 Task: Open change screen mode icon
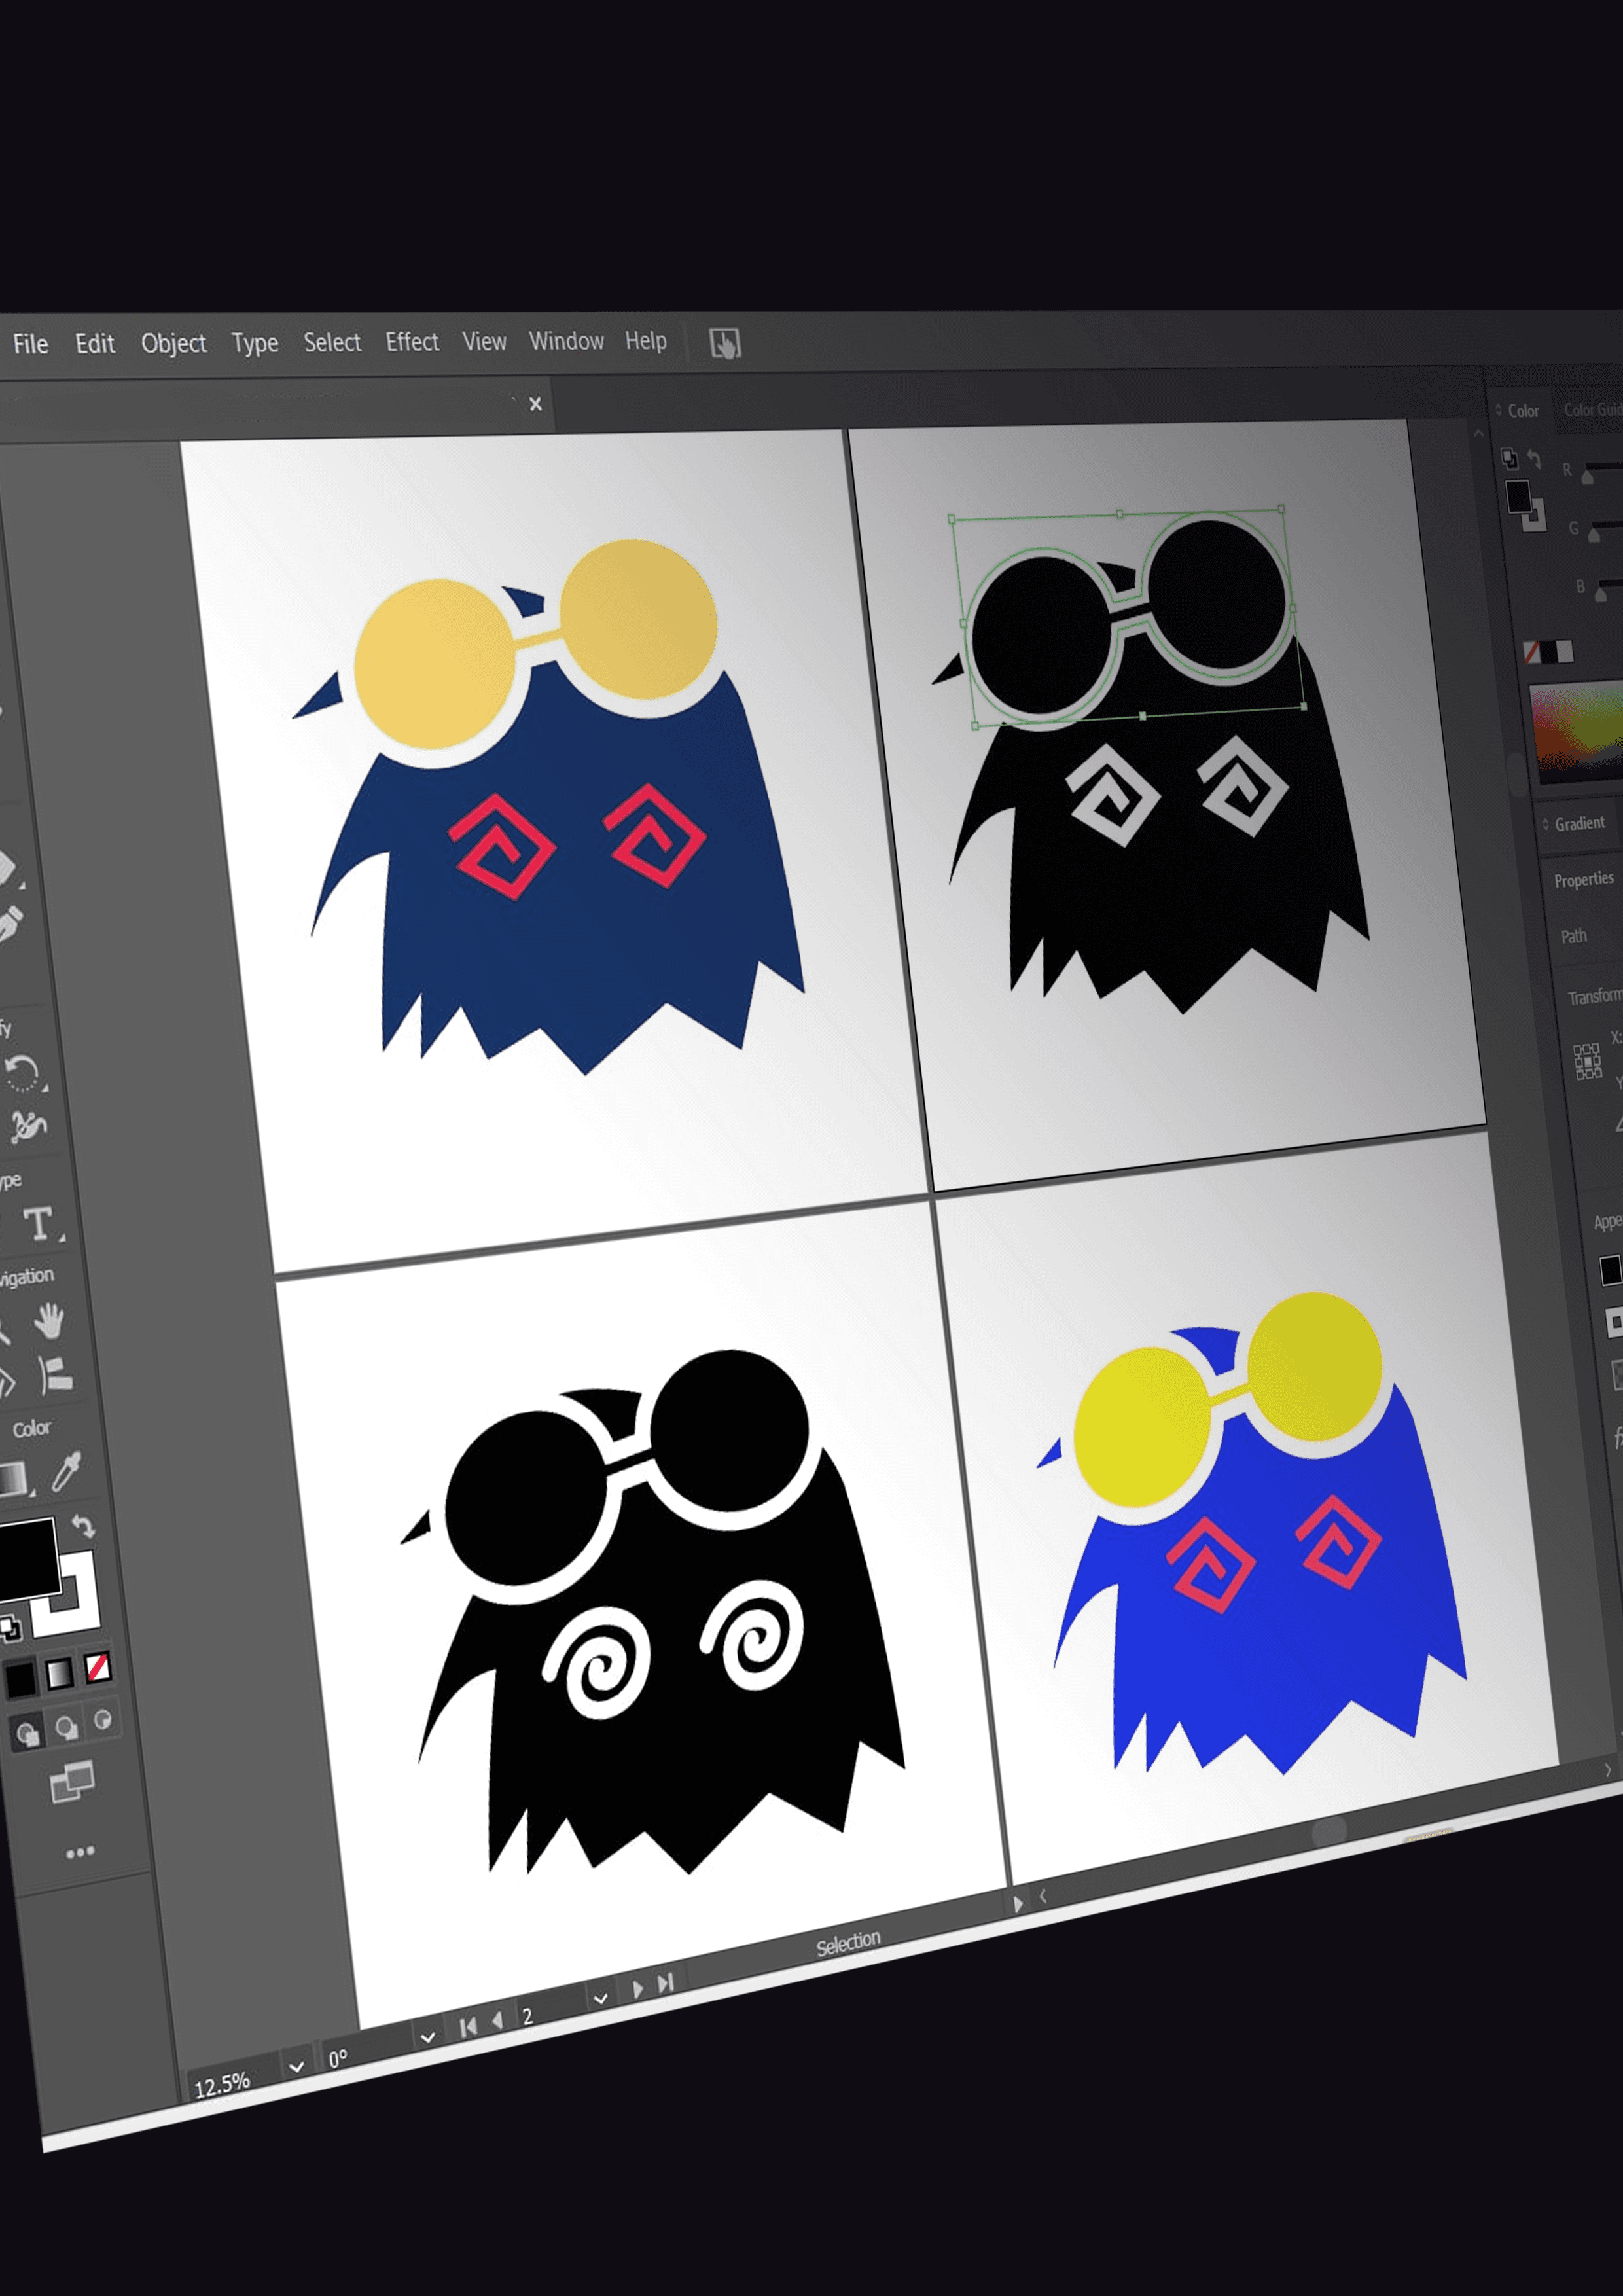click(72, 1781)
